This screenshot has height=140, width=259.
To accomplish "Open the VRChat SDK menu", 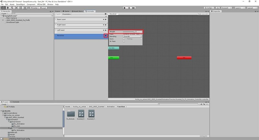I will [x=41, y=5].
